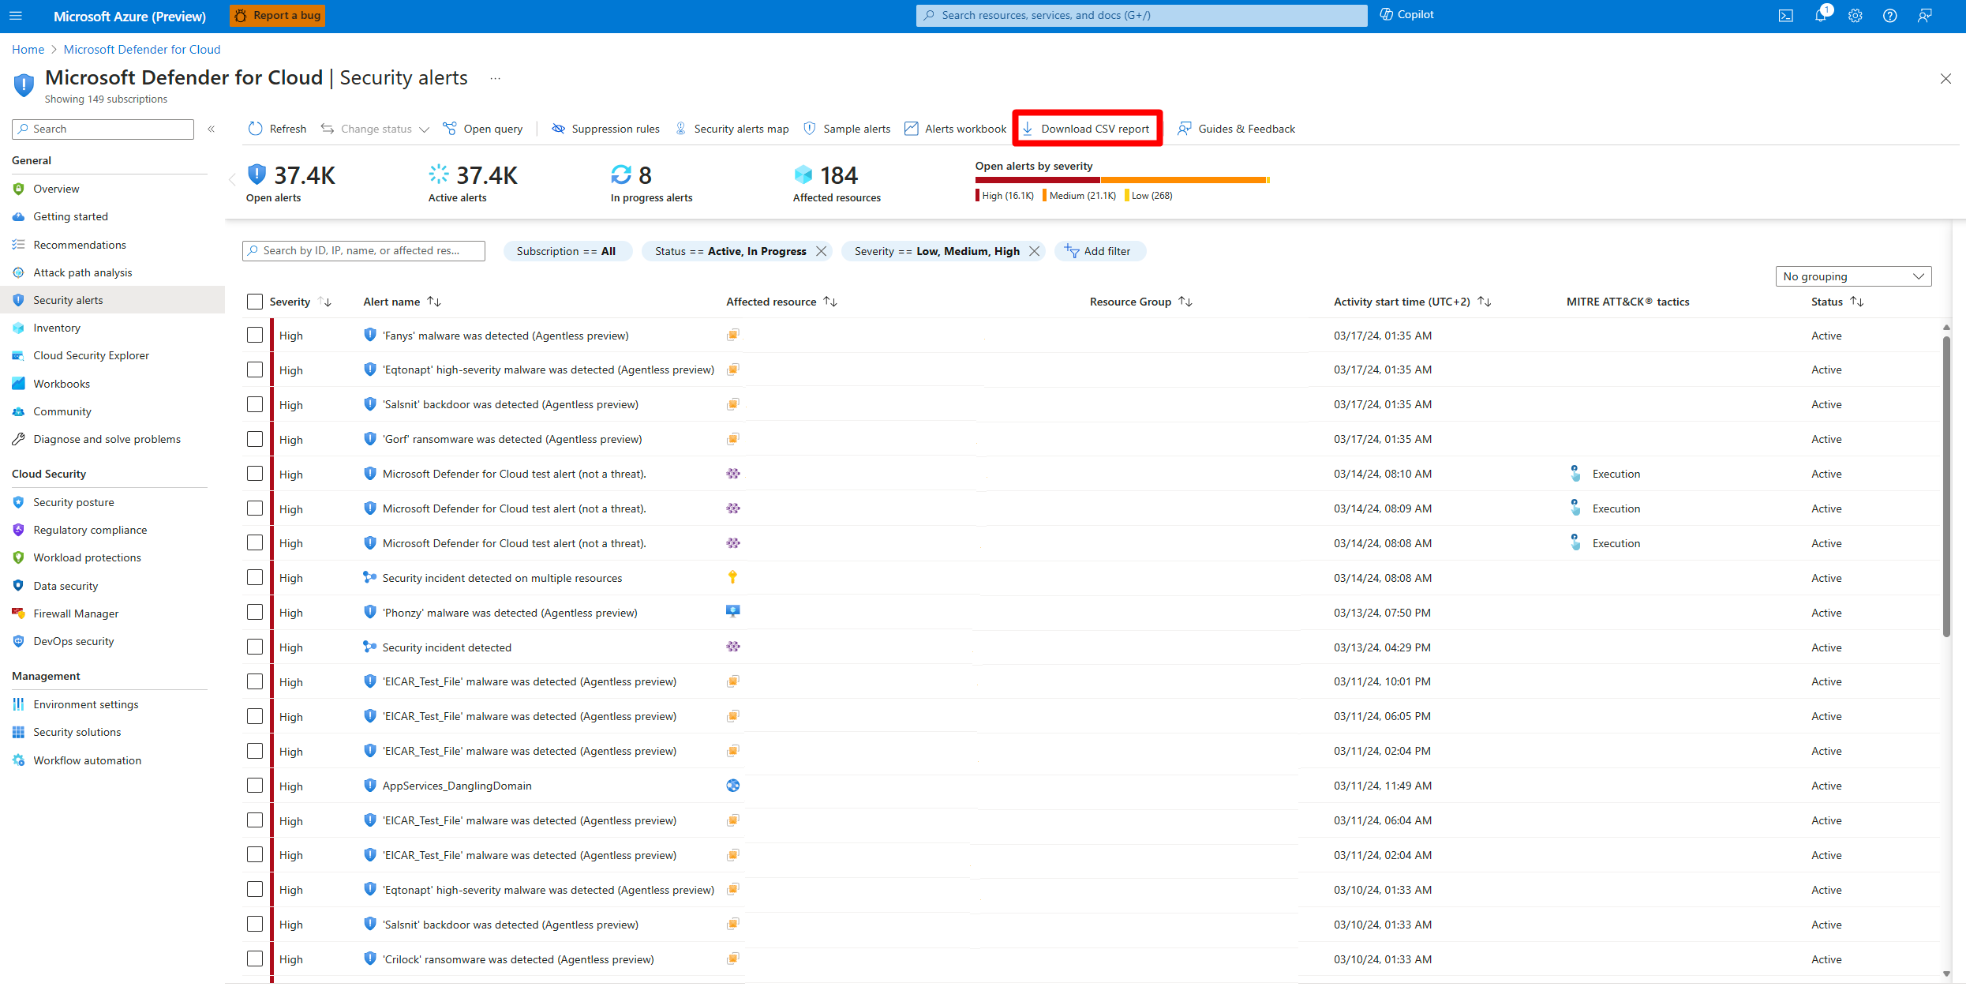1966x998 pixels.
Task: Open Workload protections in sidebar
Action: click(x=87, y=557)
